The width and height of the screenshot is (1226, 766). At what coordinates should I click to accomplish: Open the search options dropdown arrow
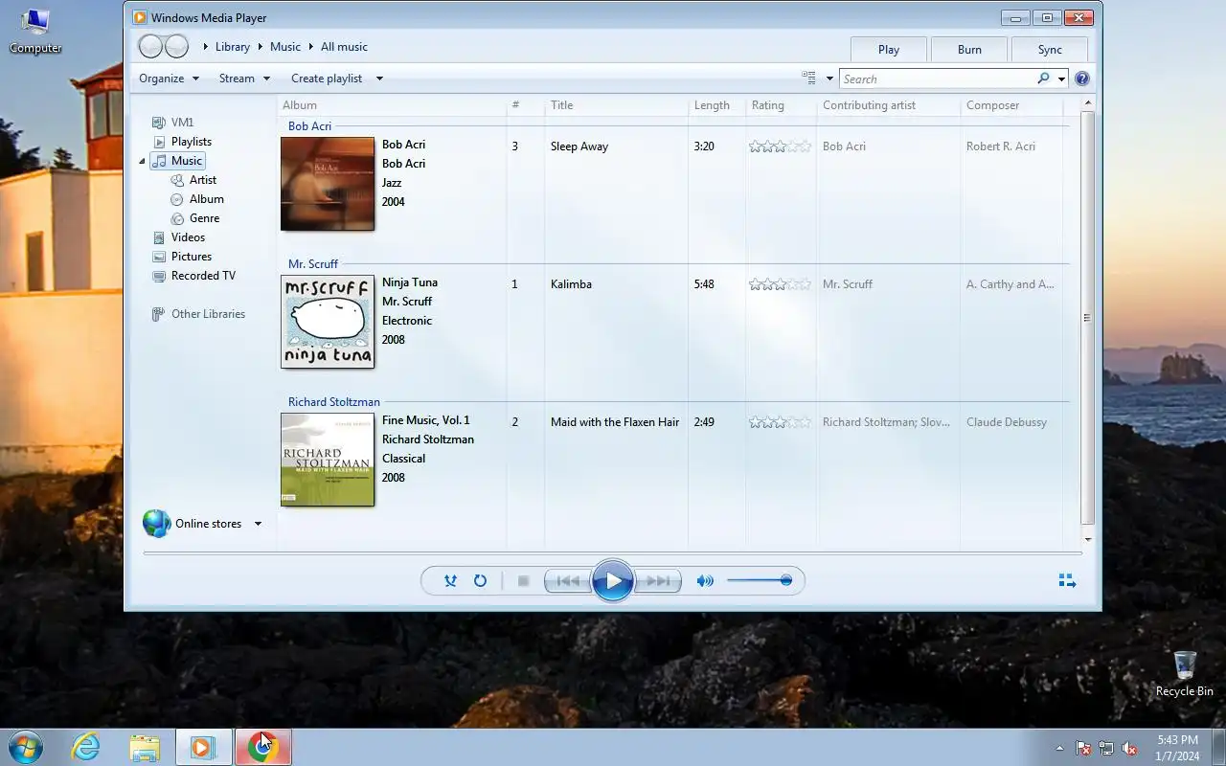[1061, 79]
